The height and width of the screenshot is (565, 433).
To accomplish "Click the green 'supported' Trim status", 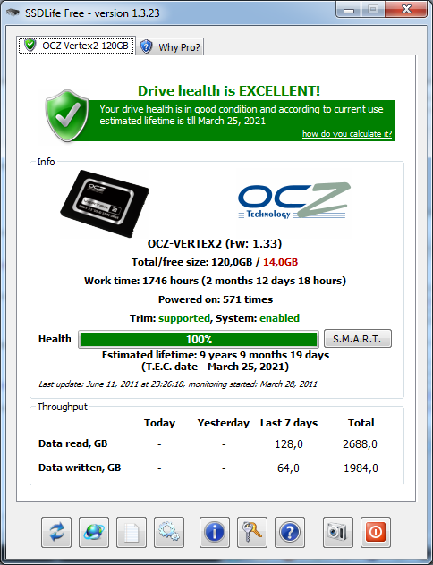I will click(184, 318).
